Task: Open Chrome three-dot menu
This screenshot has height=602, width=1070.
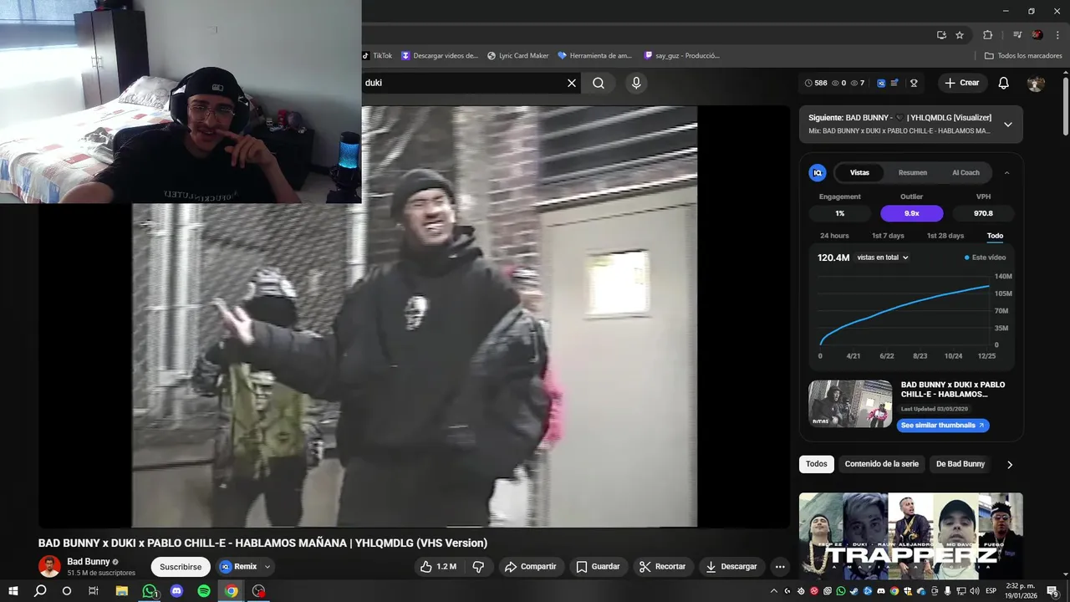Action: tap(1056, 35)
